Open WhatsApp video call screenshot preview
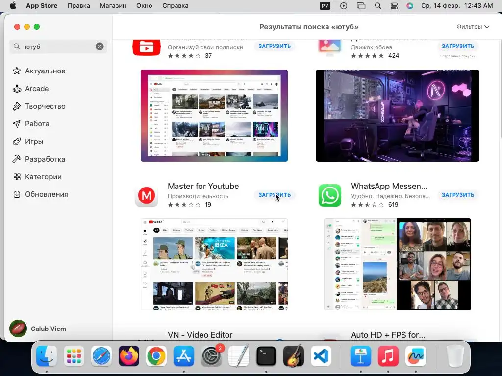This screenshot has height=376, width=502. click(x=397, y=264)
